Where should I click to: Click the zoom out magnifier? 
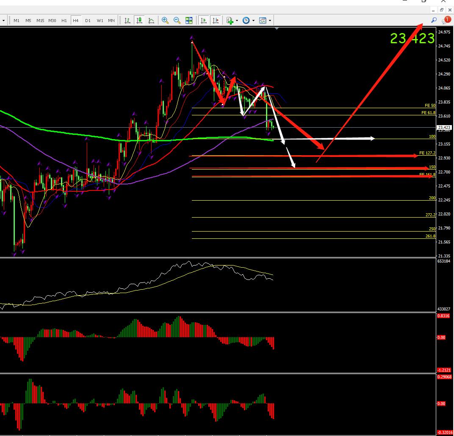pos(177,20)
